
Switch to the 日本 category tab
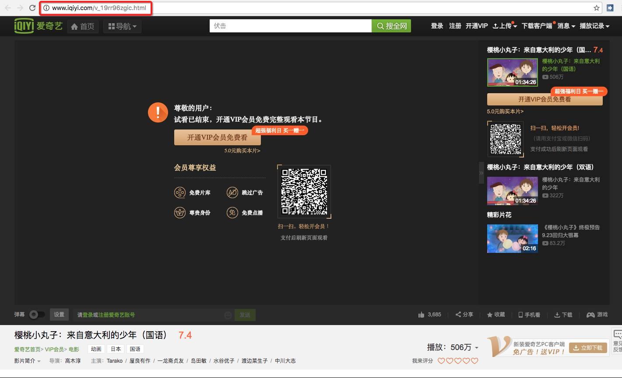115,349
